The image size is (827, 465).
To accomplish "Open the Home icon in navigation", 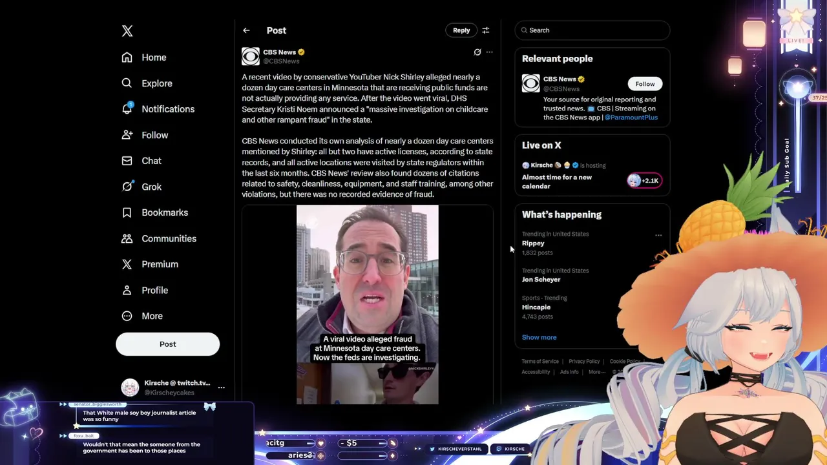I will tap(127, 57).
